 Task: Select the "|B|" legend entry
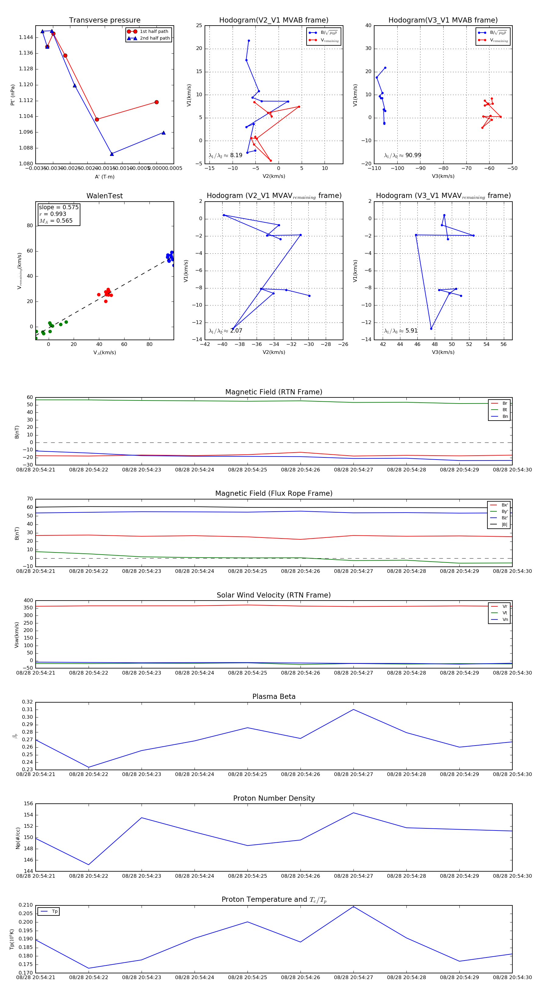click(499, 524)
